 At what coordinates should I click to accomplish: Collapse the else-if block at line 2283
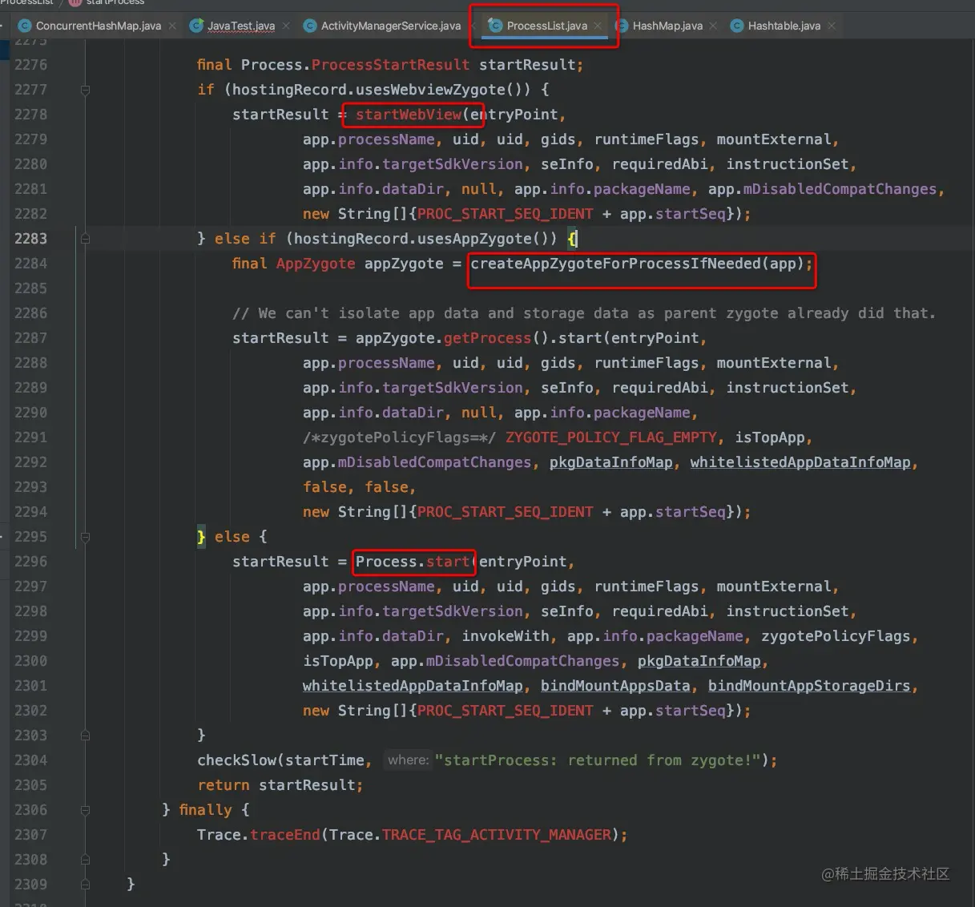coord(85,239)
